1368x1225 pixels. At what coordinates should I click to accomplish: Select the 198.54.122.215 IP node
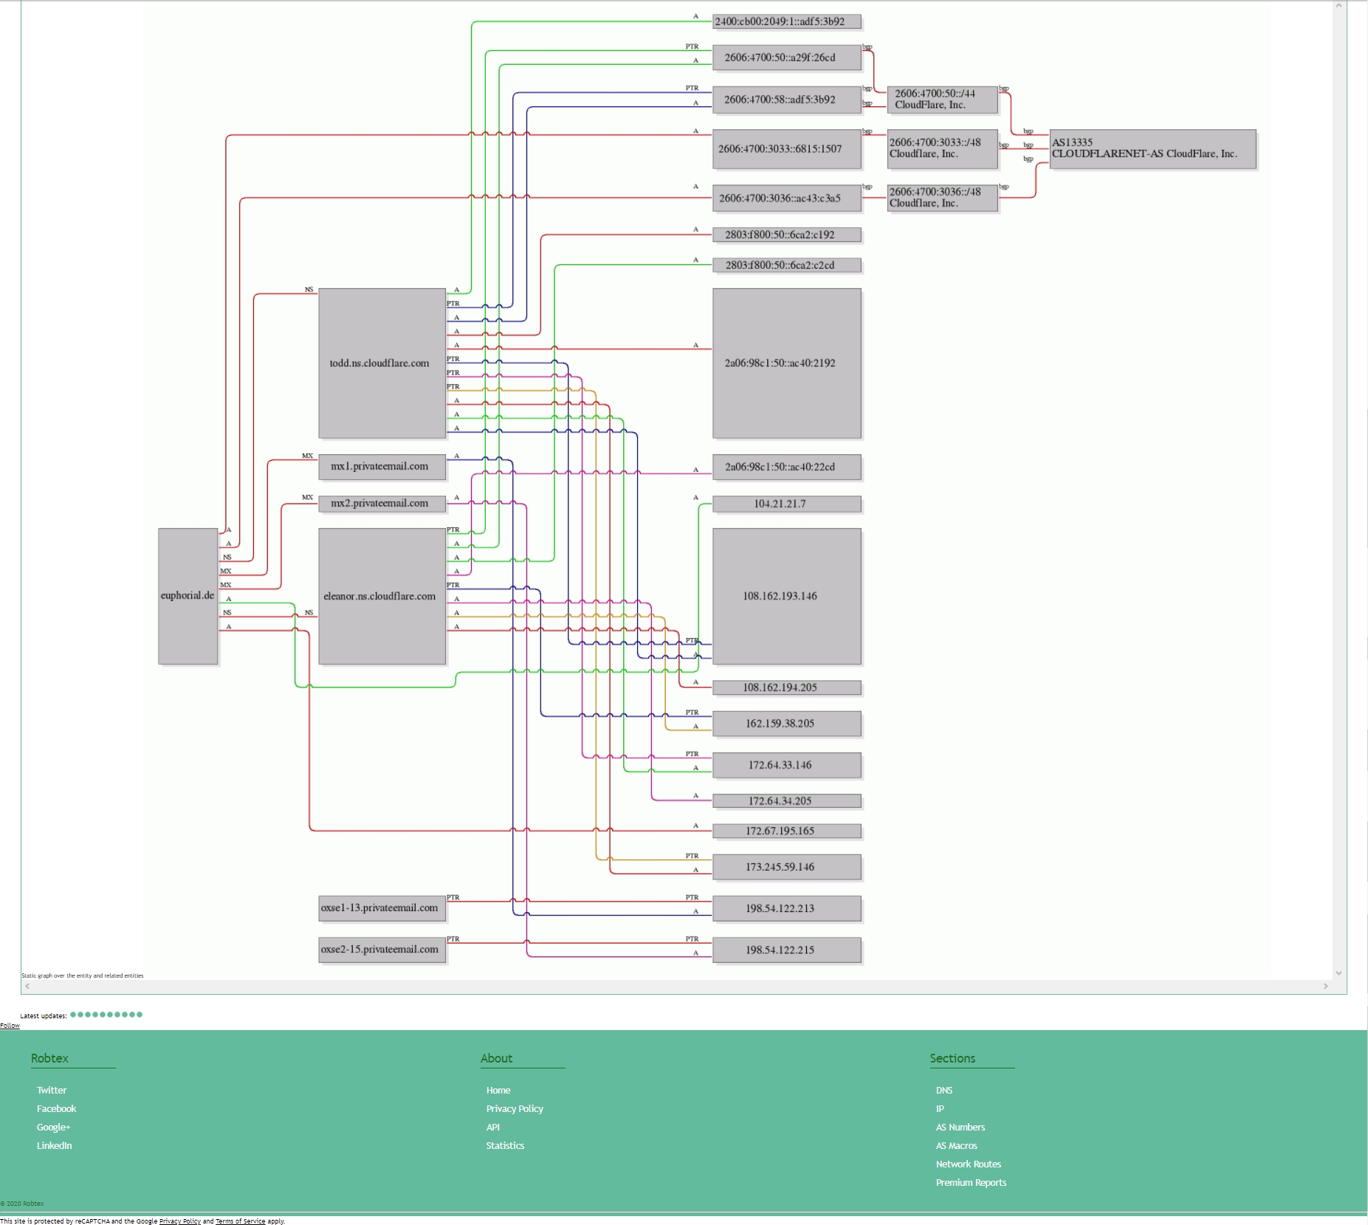point(786,950)
